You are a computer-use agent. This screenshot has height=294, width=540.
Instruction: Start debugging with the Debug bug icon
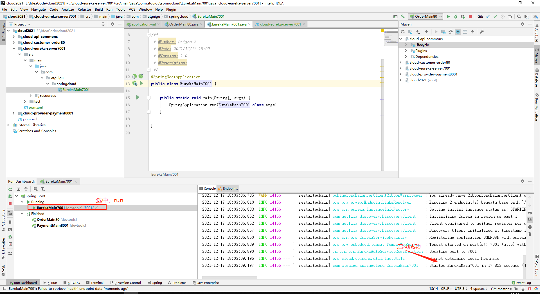click(456, 17)
